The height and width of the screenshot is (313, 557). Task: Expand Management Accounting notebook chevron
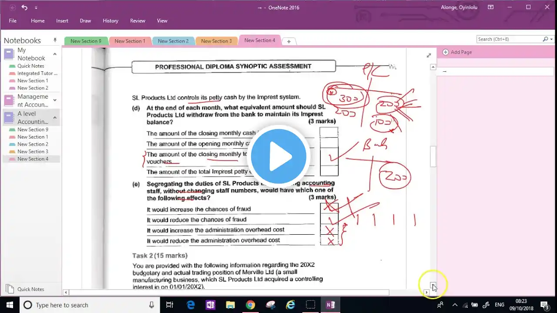[x=55, y=100]
